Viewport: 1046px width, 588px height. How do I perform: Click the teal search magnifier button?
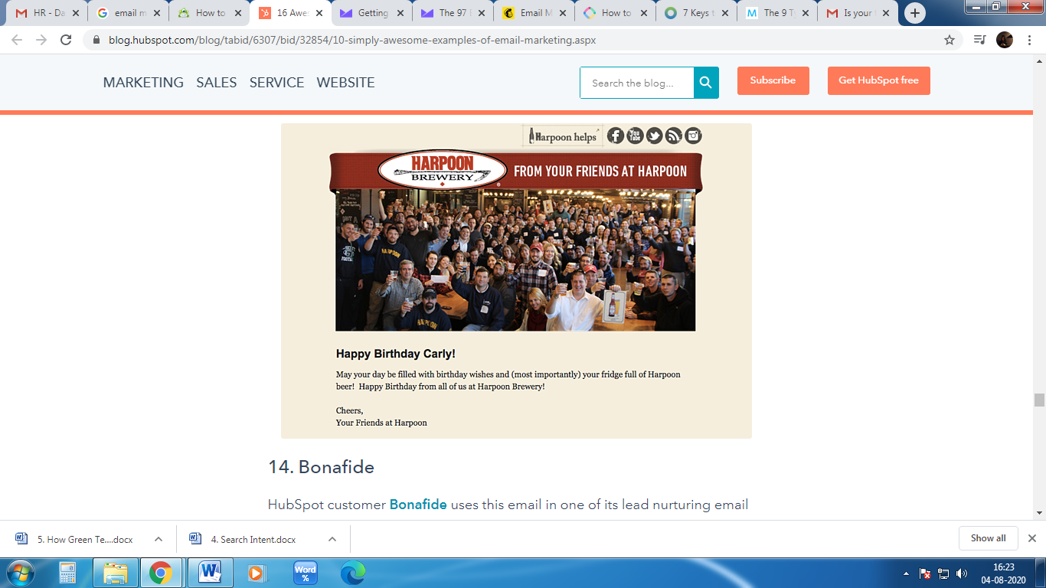coord(706,83)
